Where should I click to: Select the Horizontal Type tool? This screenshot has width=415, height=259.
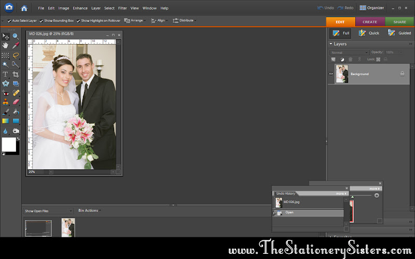click(5, 74)
